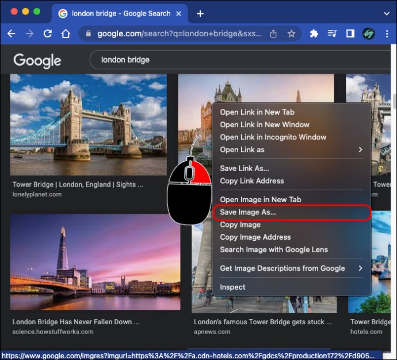Toggle the side panel icon
Screen dimensions: 397x360
[350, 33]
